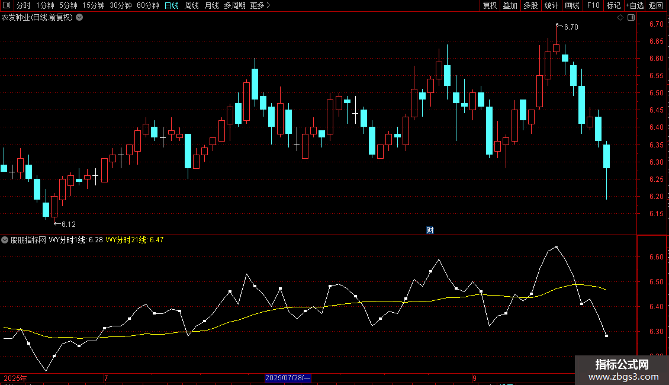Open the 多股 multi-stock view
Screen dimensions: 669x385
pyautogui.click(x=530, y=5)
